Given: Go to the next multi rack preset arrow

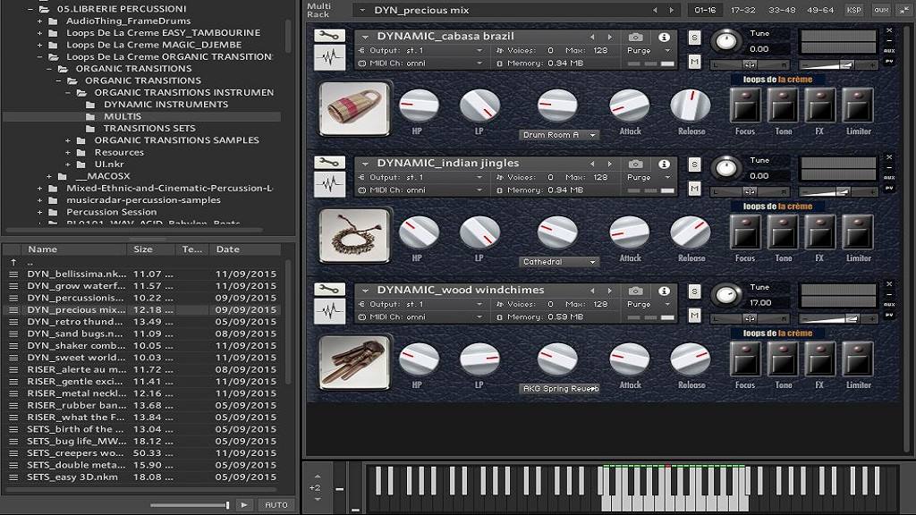Looking at the screenshot, I should point(673,10).
